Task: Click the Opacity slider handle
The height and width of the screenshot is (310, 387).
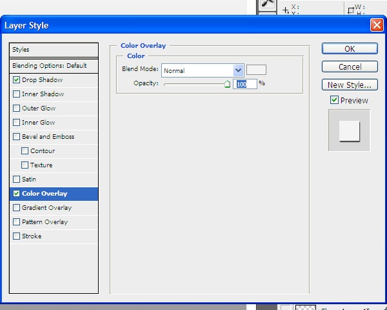Action: click(227, 84)
